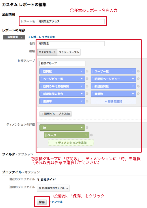The image size is (147, 208).
Task: Remove the 時 dimension using its x icon
Action: 87,128
